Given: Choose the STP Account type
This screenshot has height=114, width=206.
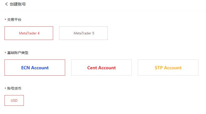Looking at the screenshot, I should click(x=168, y=68).
